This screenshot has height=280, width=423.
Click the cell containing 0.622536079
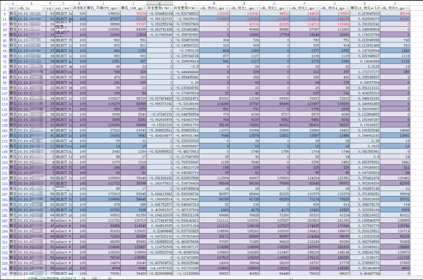click(365, 19)
